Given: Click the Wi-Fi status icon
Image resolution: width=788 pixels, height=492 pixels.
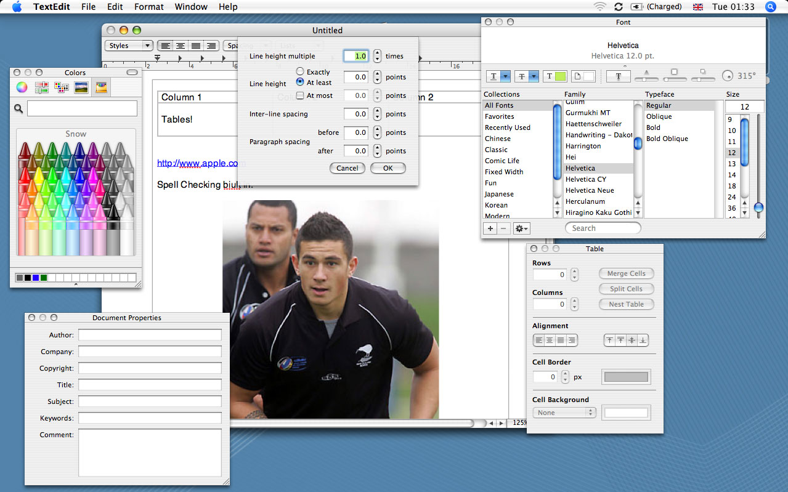Looking at the screenshot, I should (599, 7).
